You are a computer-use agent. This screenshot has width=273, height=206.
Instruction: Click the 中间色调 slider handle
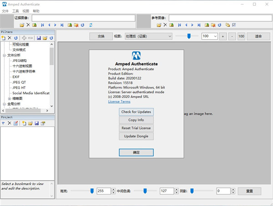point(145,191)
